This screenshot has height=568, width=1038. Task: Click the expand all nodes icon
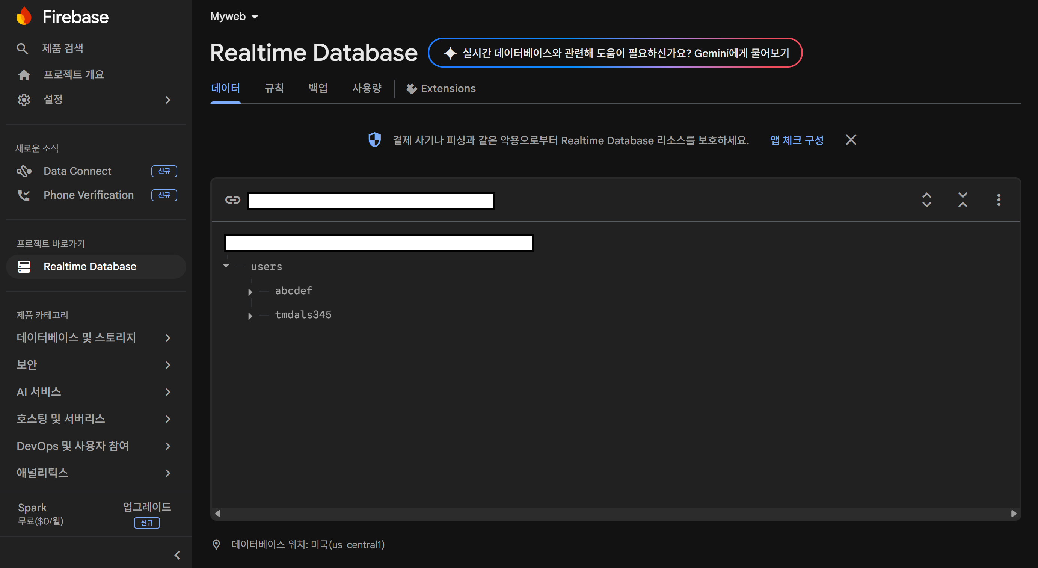pos(926,200)
